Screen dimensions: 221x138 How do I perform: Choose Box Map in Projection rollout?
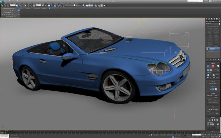[217, 120]
